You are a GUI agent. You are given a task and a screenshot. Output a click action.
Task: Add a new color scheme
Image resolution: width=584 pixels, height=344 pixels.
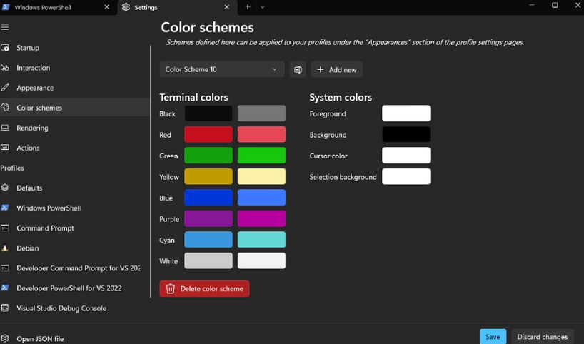pyautogui.click(x=337, y=70)
